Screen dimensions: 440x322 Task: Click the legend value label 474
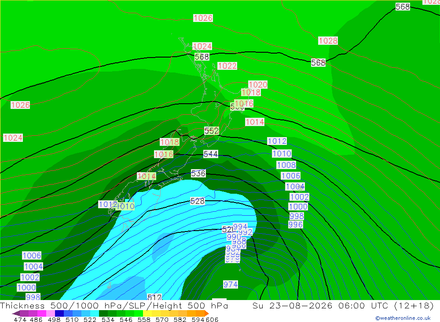pyautogui.click(x=20, y=319)
